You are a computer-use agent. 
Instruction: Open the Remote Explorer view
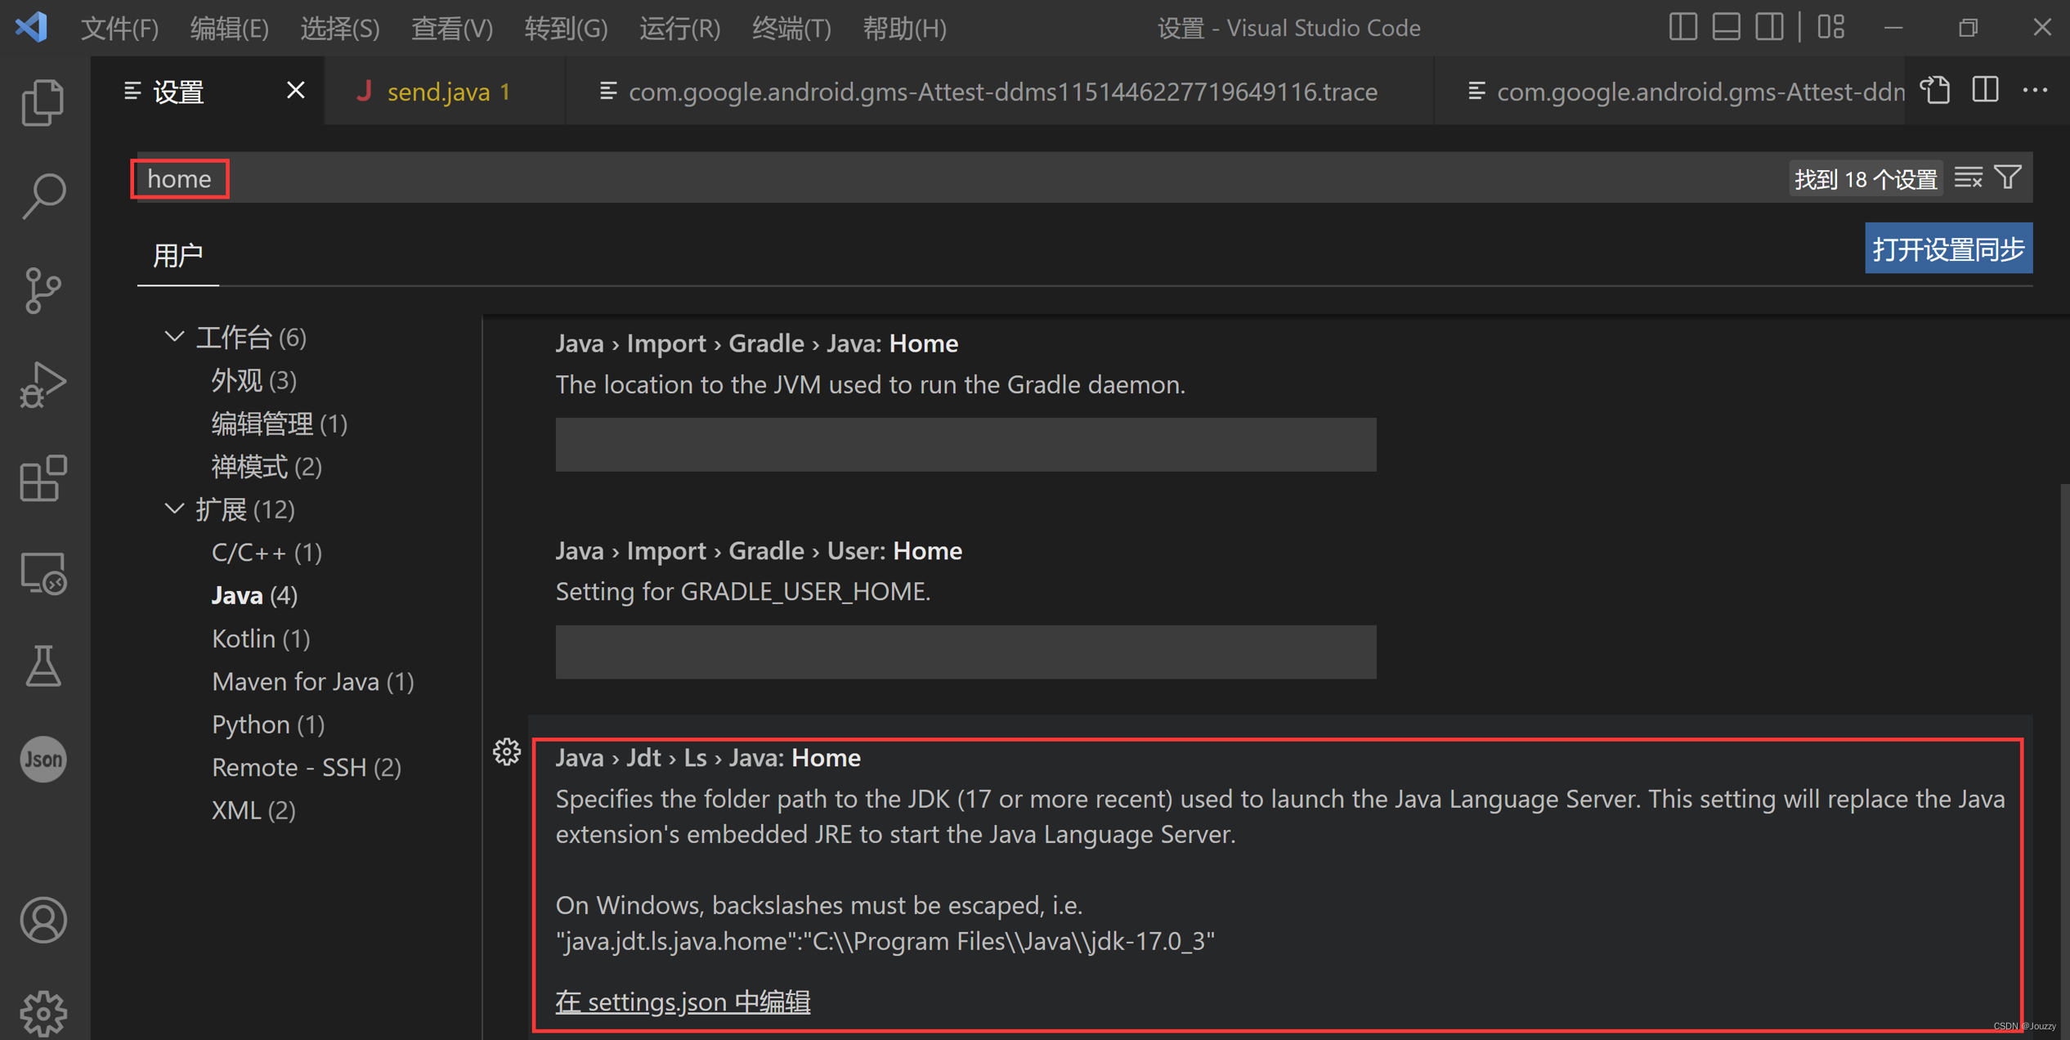[43, 572]
